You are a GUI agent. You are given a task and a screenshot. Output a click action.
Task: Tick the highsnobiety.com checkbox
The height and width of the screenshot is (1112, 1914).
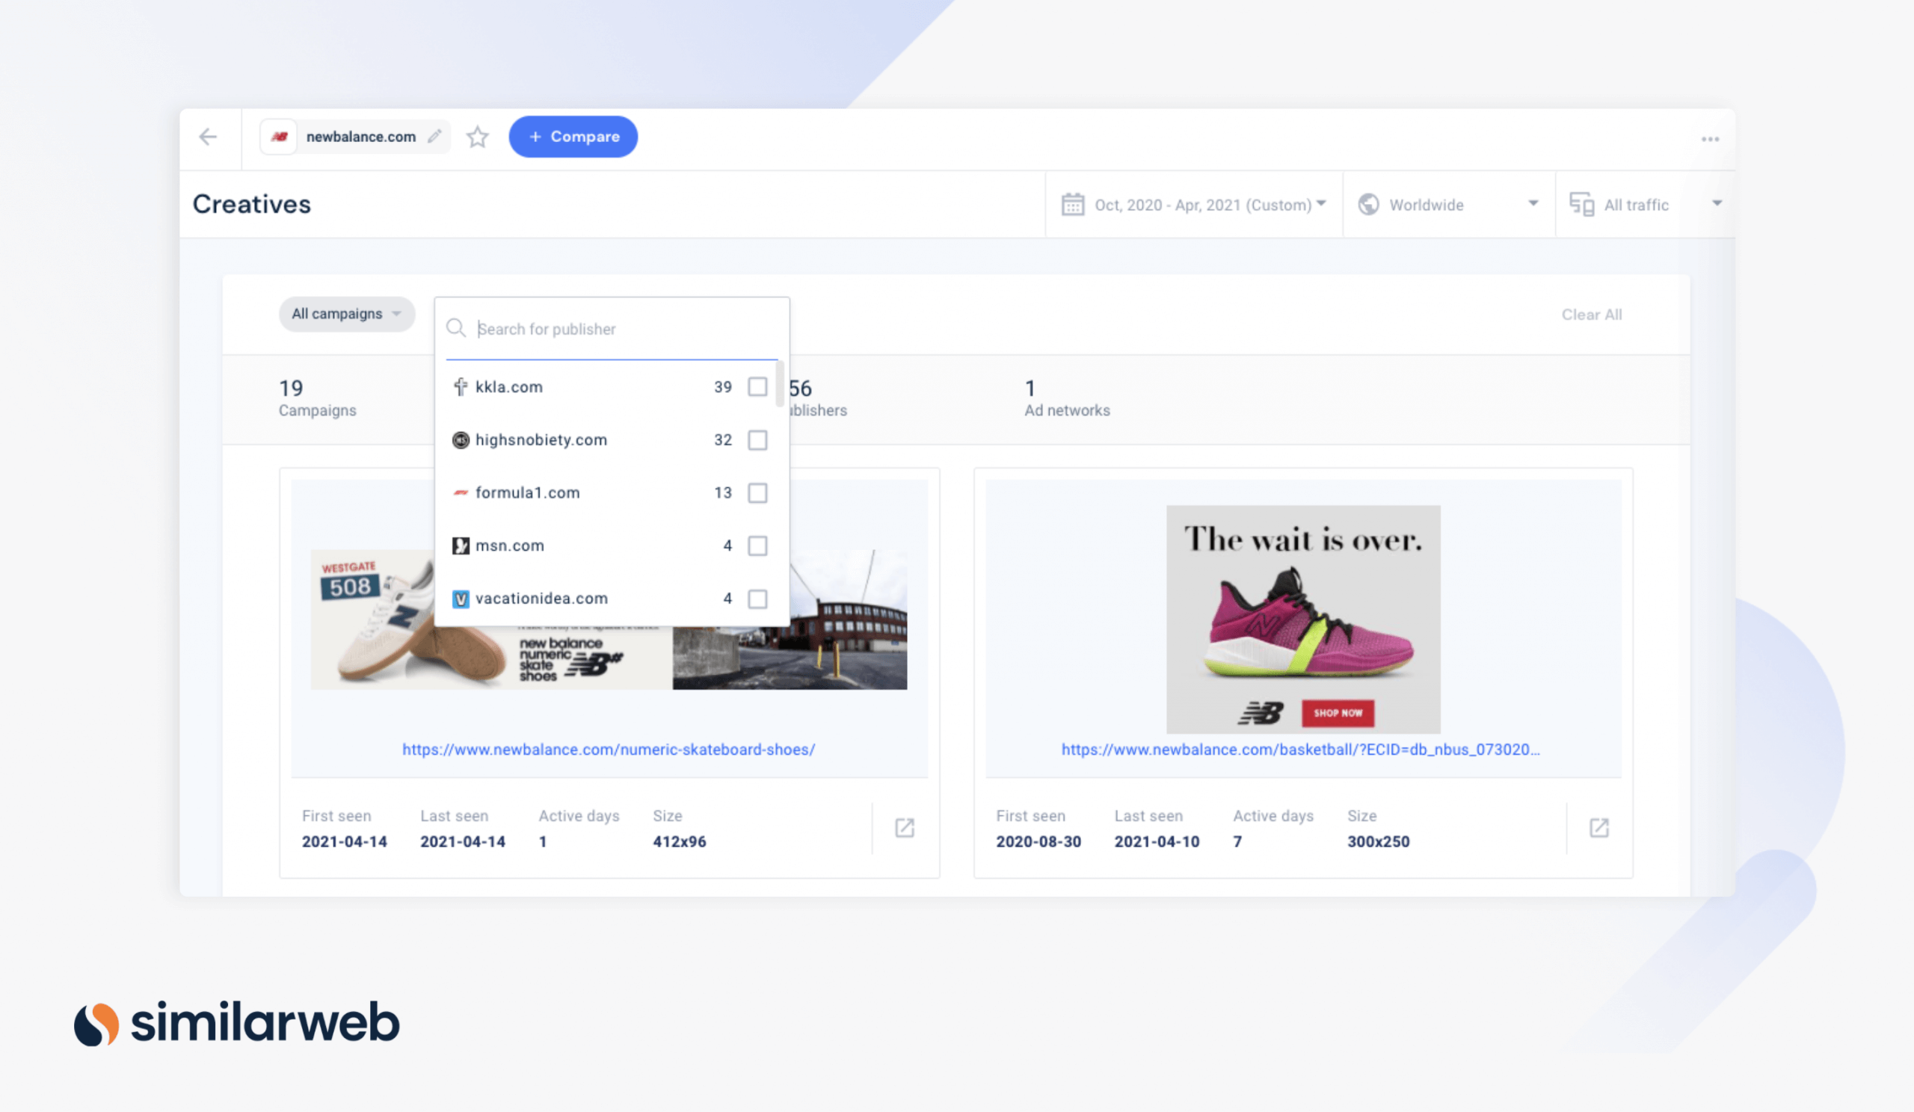(x=757, y=440)
